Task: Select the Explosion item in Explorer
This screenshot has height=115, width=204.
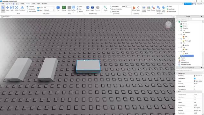Action: click(x=187, y=32)
